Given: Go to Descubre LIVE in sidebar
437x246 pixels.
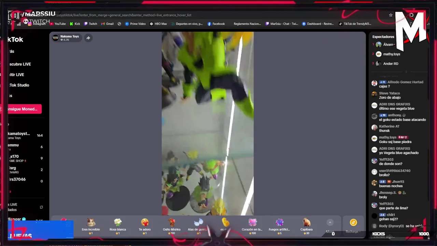Looking at the screenshot, I should [20, 64].
